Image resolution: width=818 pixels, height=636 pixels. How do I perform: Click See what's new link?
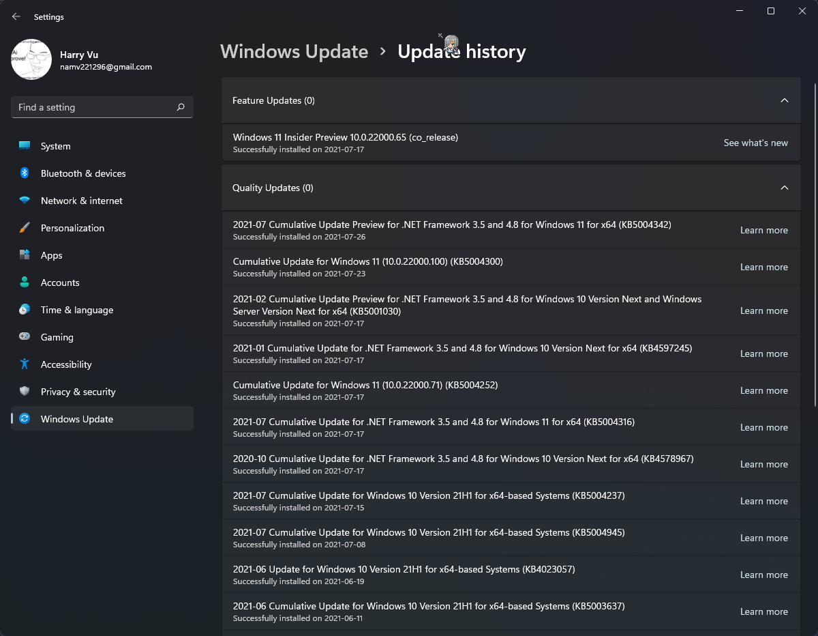pyautogui.click(x=756, y=143)
